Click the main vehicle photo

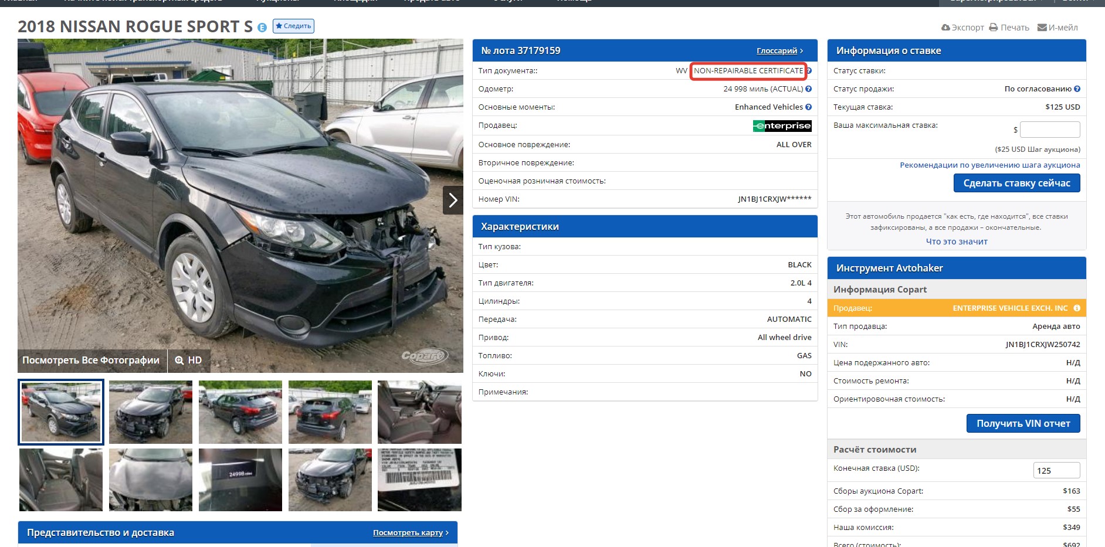tap(240, 205)
